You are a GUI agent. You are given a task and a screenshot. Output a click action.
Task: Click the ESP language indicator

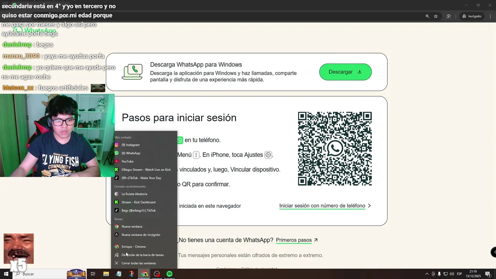point(460,274)
